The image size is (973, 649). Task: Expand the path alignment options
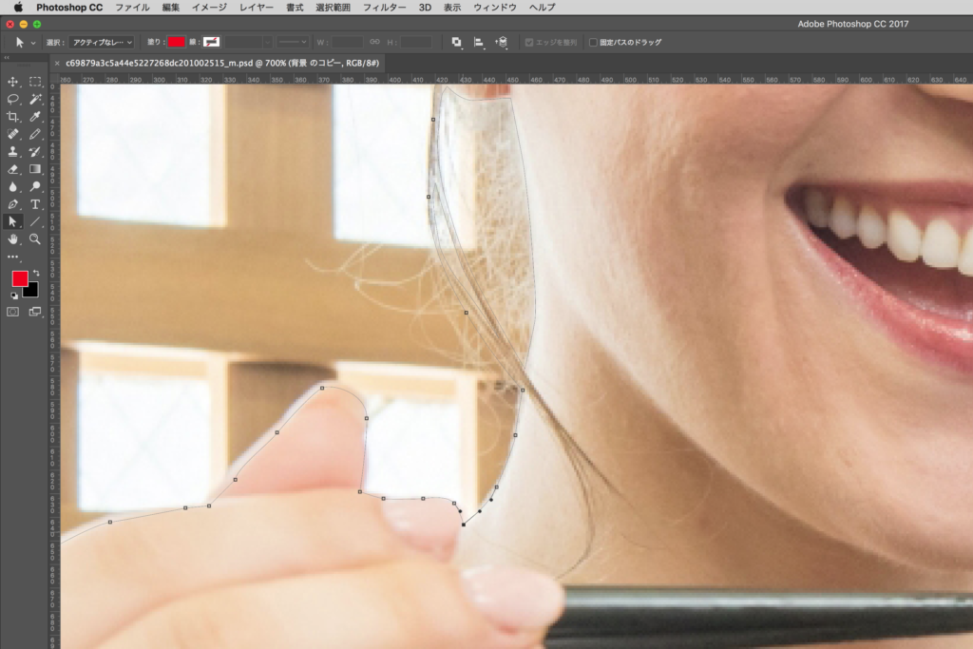tap(479, 43)
